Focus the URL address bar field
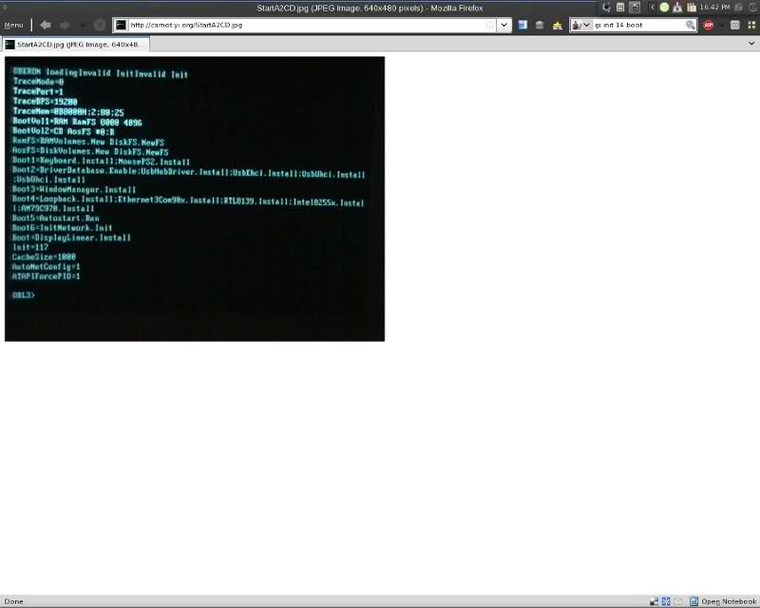This screenshot has width=760, height=608. (306, 25)
